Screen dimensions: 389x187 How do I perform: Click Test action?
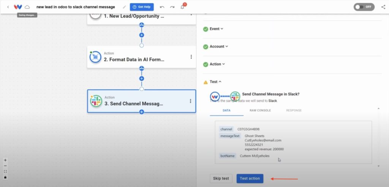250,178
